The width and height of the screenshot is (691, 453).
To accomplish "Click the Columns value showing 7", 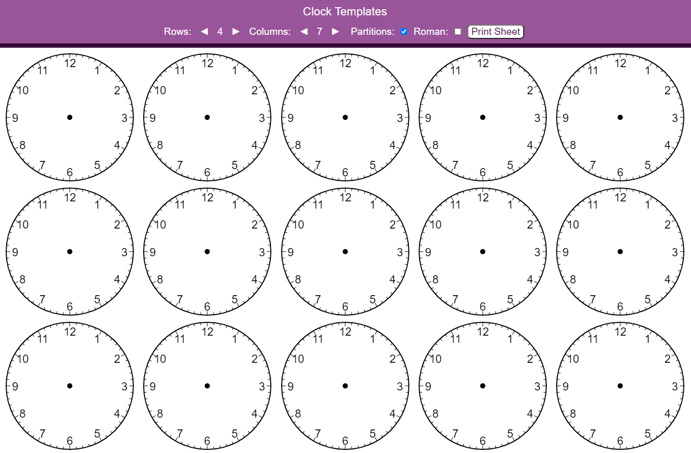I will click(x=319, y=31).
